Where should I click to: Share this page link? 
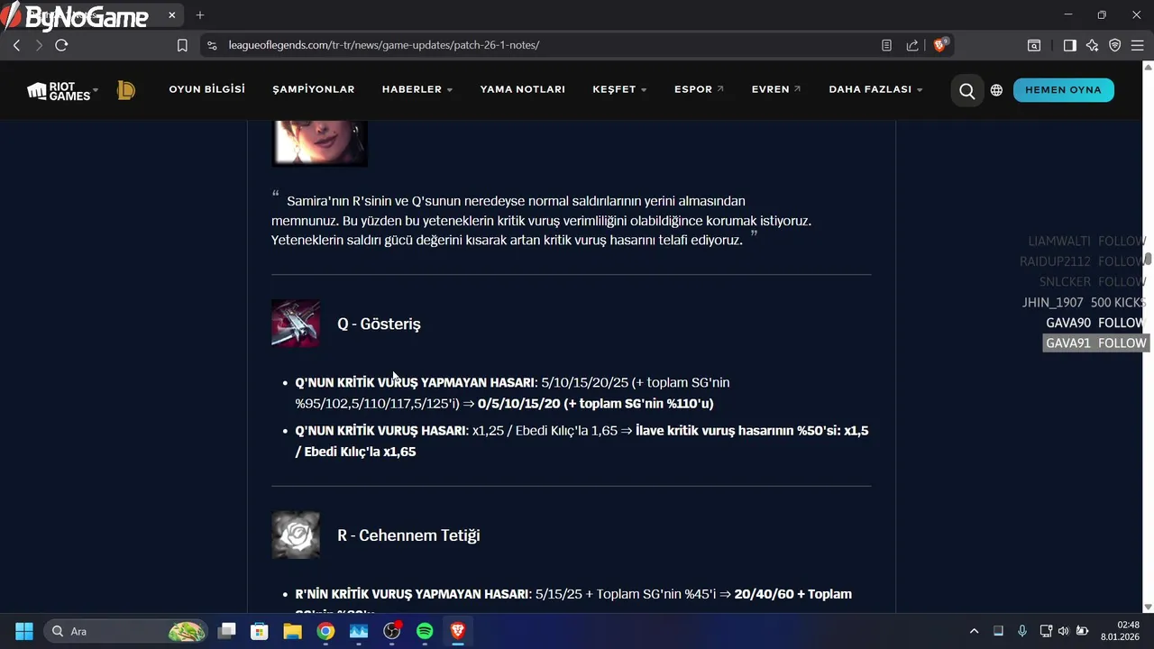912,45
